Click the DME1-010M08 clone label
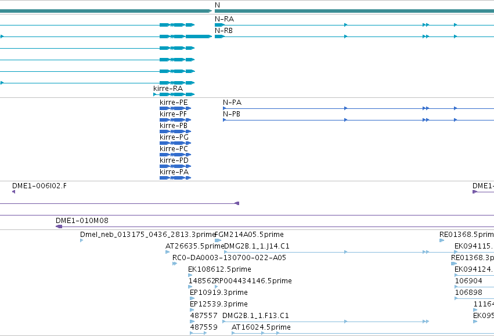This screenshot has width=494, height=336. coord(82,221)
